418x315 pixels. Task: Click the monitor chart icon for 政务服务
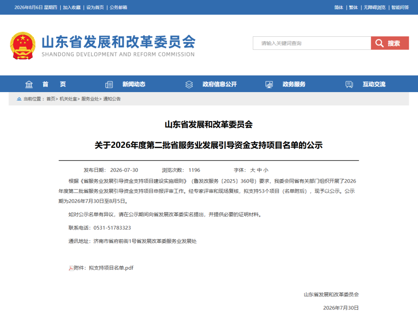click(269, 84)
